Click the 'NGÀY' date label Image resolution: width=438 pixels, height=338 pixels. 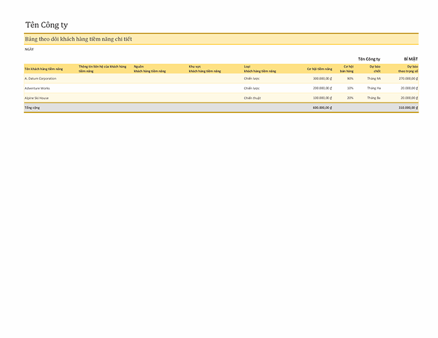pyautogui.click(x=29, y=49)
